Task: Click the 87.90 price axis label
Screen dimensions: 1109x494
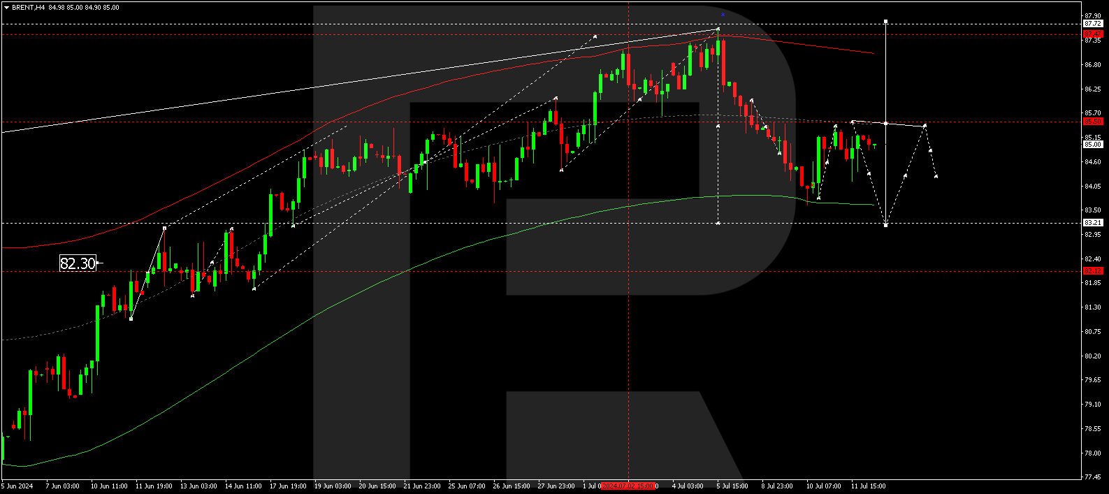Action: 1092,16
